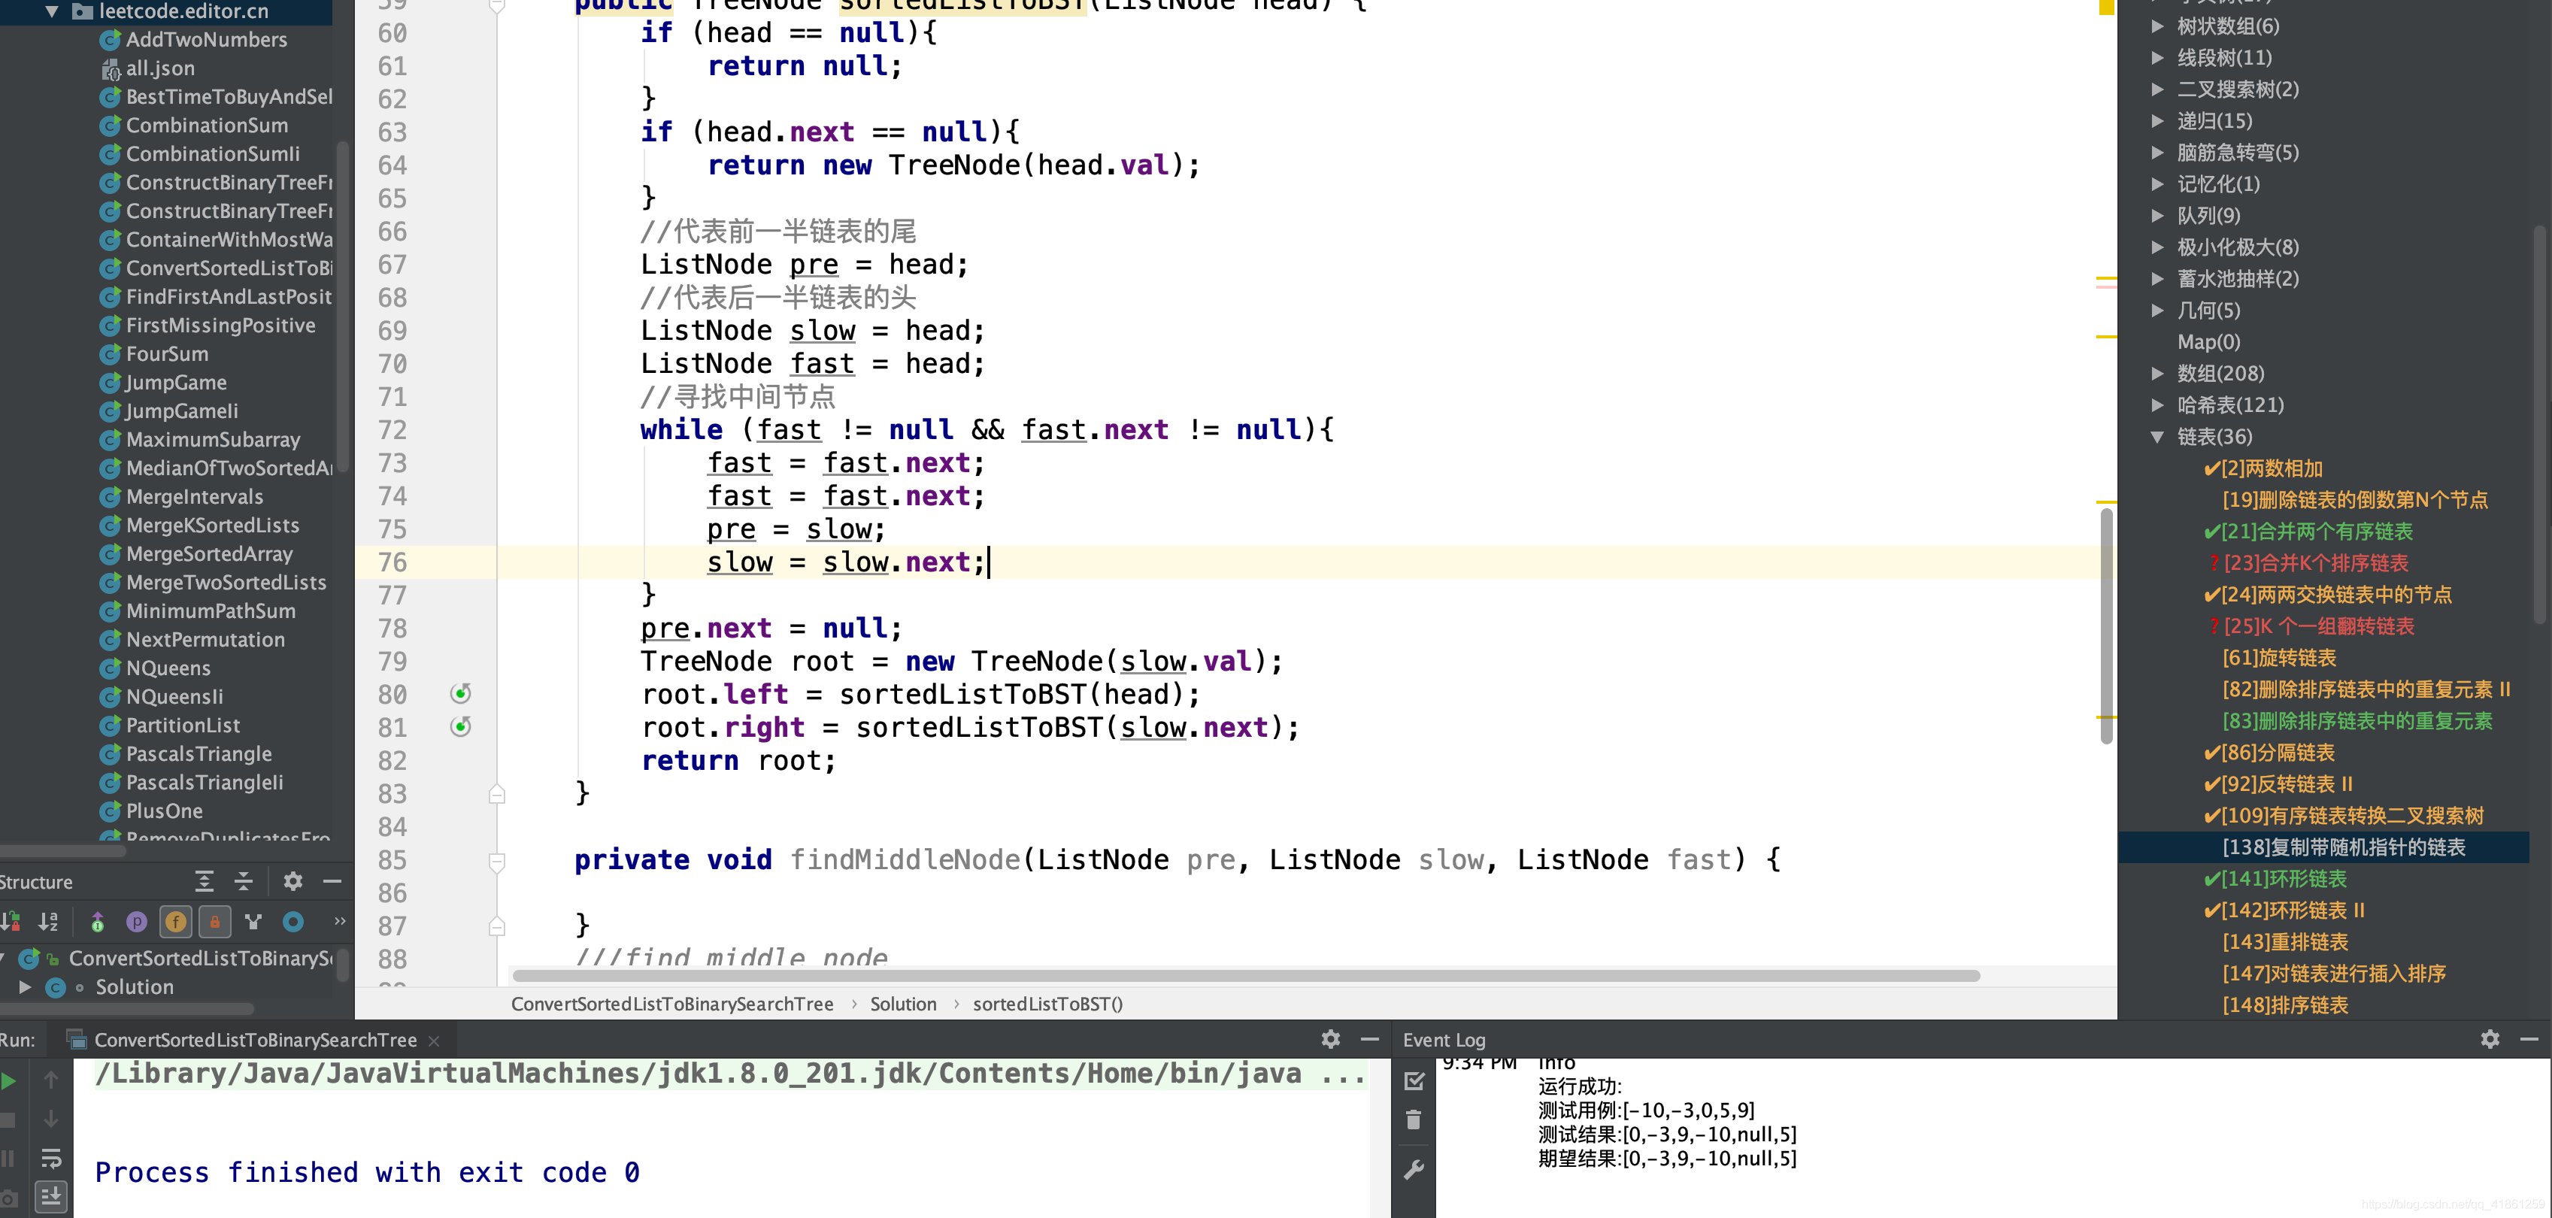Click Sort Alphabetically icon in Structure panel
Screen dimensions: 2552x1218
(x=47, y=922)
